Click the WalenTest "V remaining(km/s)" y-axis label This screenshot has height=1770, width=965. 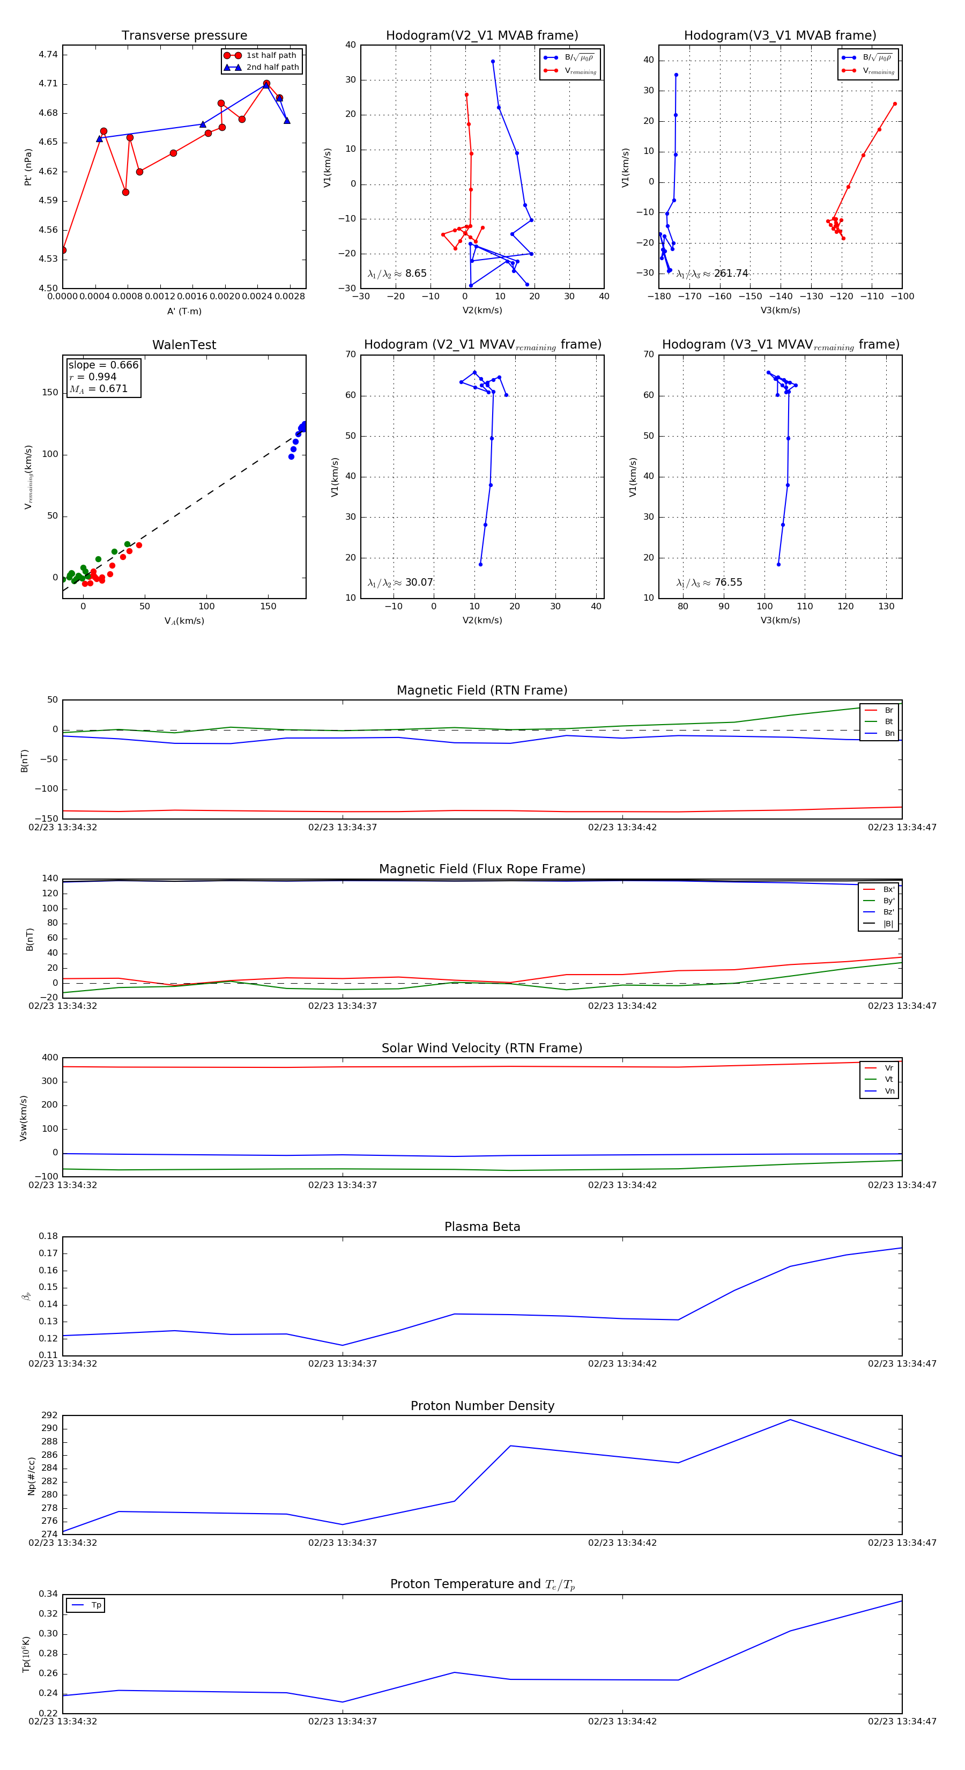(x=28, y=477)
